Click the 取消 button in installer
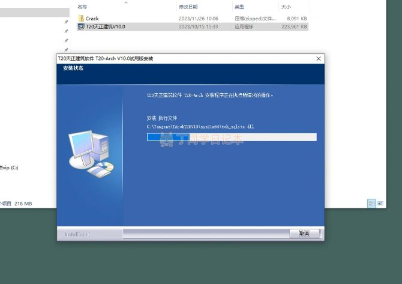The width and height of the screenshot is (402, 284). tap(304, 234)
